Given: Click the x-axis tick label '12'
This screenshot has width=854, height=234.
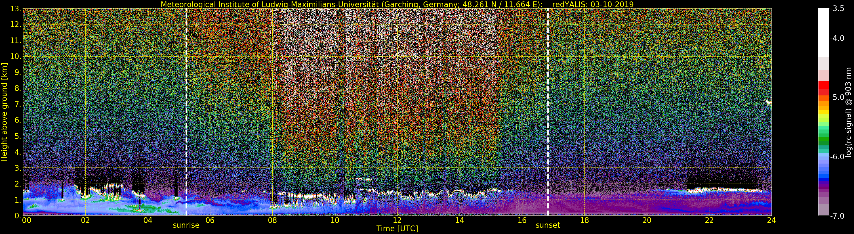Looking at the screenshot, I should click(x=397, y=220).
